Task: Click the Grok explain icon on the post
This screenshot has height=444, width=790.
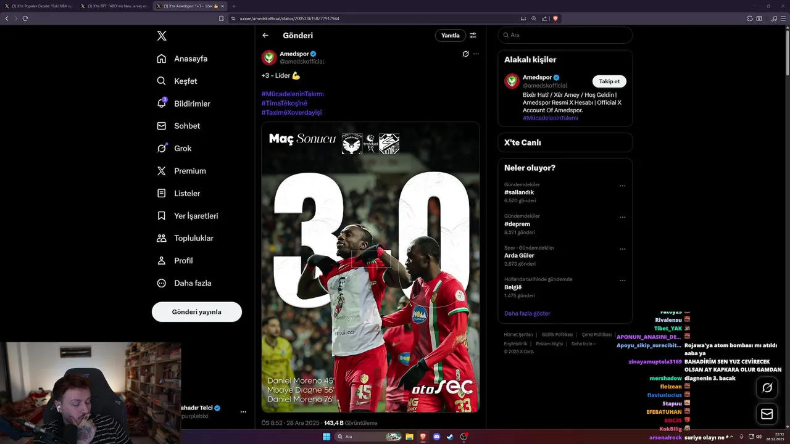Action: coord(466,54)
